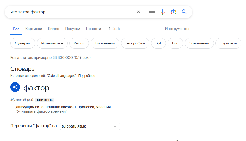
Task: Switch to the Картинки tab
Action: 34,29
